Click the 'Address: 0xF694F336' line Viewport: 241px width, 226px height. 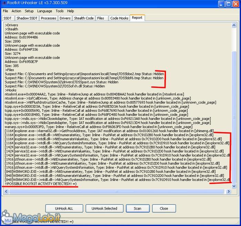[21, 49]
